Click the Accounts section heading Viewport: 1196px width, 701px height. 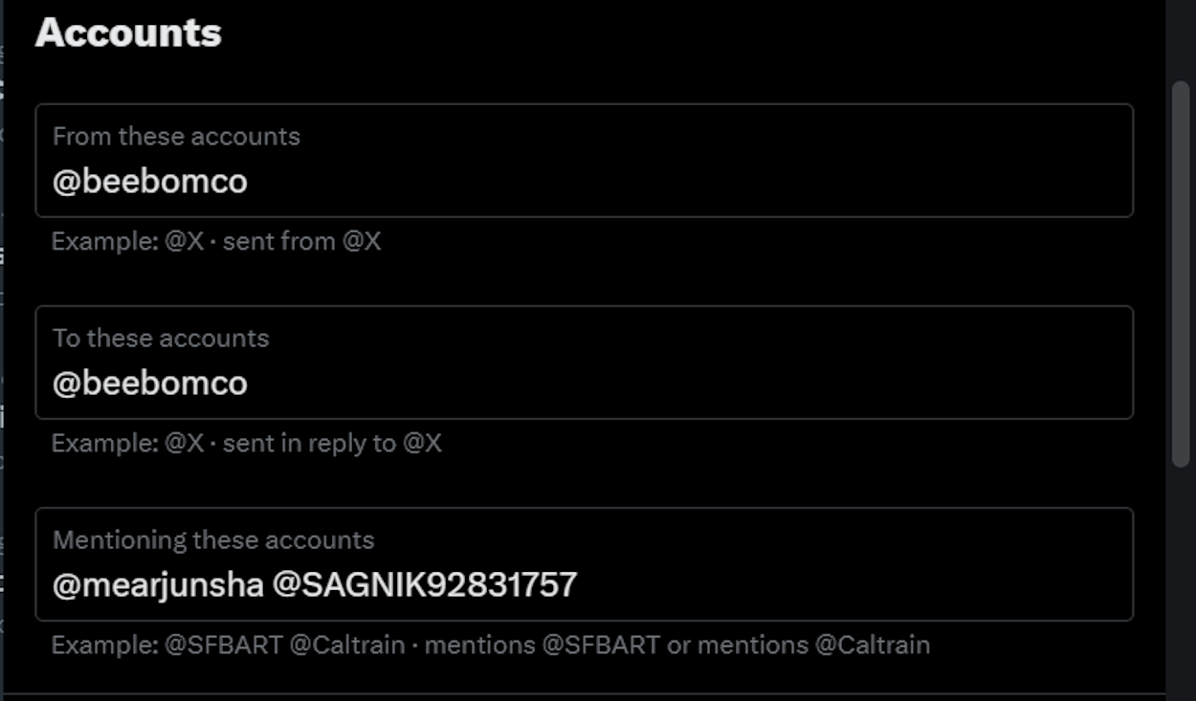(x=126, y=32)
